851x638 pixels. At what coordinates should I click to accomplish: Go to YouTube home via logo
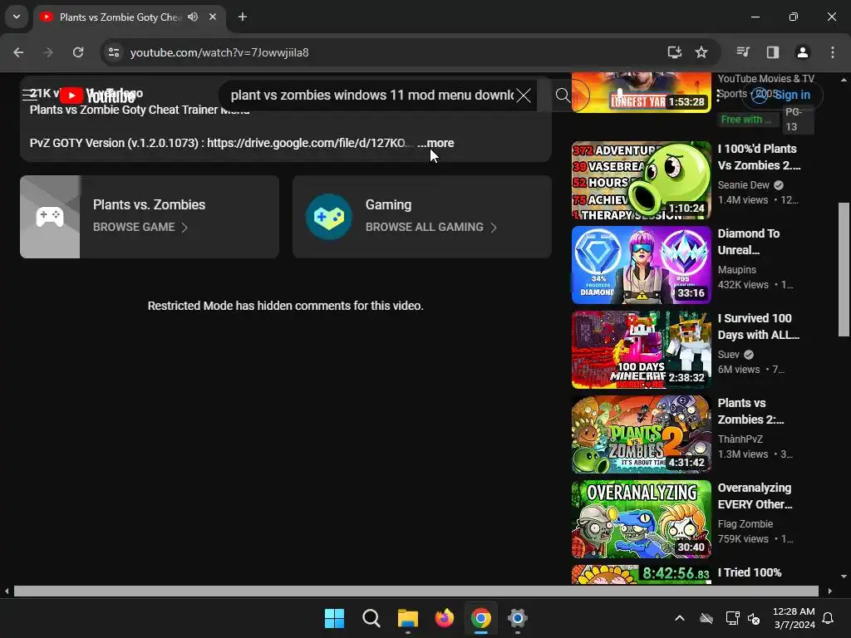click(x=98, y=96)
